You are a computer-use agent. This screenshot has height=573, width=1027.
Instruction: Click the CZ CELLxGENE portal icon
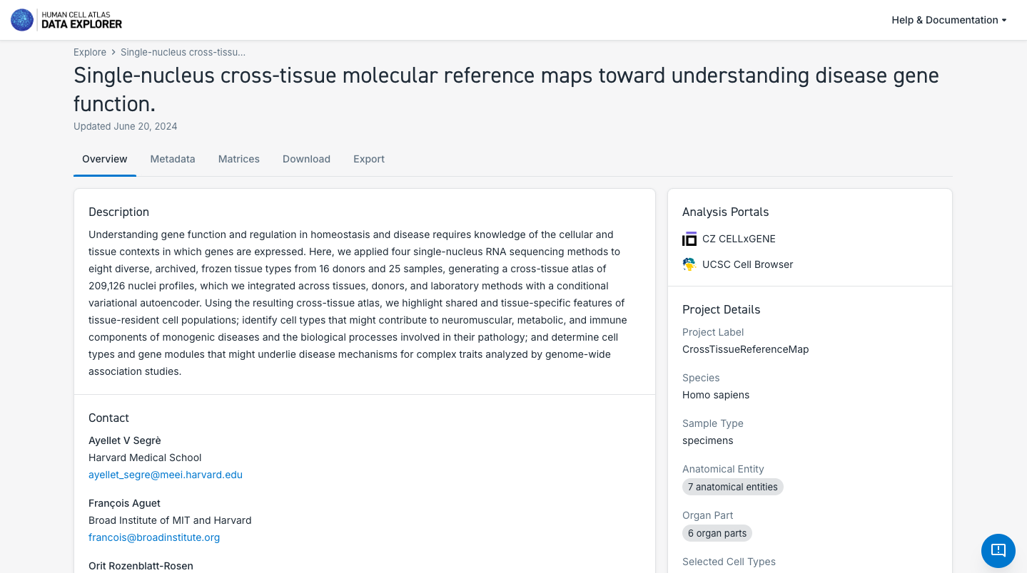(689, 239)
